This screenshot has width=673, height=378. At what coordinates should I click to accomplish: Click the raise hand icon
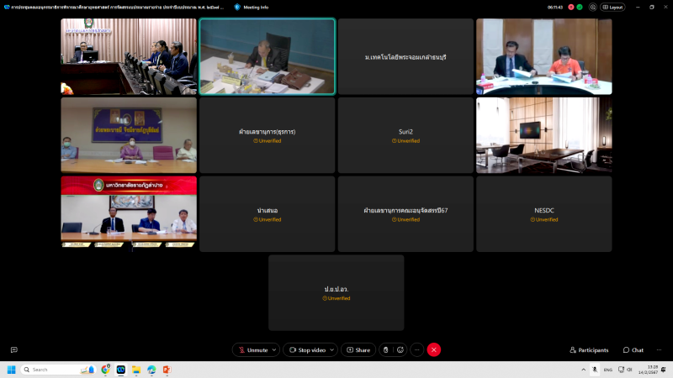[x=385, y=349]
